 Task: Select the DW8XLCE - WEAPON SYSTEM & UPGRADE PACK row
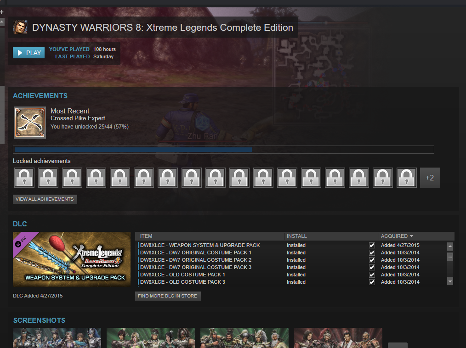[x=292, y=245]
